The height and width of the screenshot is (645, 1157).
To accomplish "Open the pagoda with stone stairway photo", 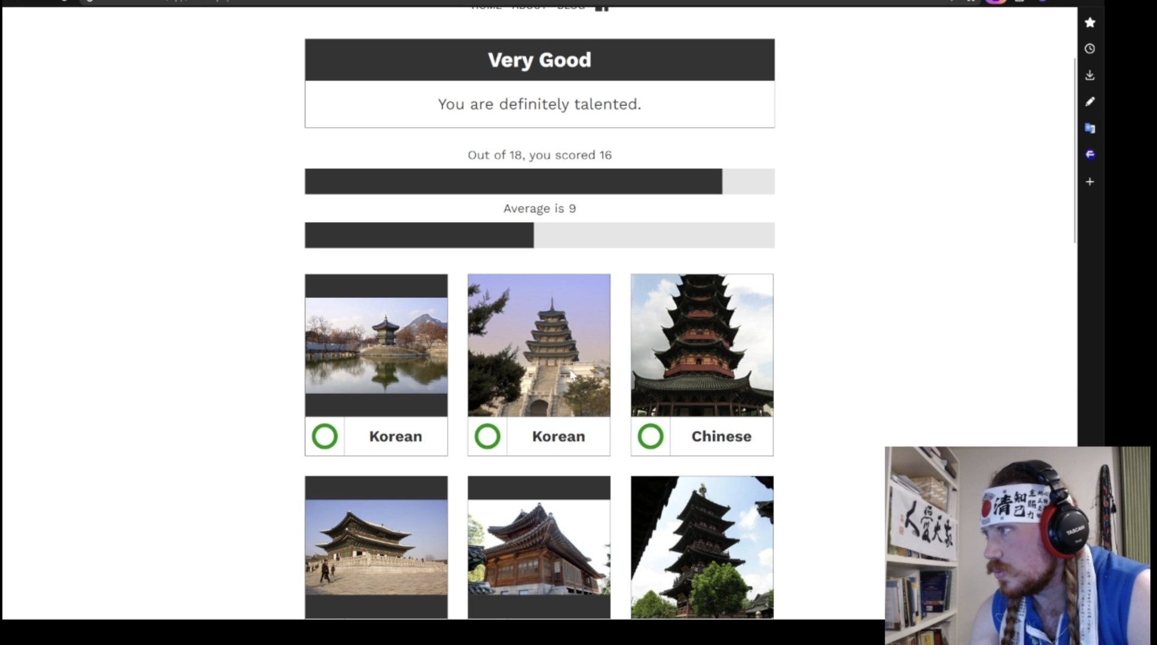I will pos(539,346).
